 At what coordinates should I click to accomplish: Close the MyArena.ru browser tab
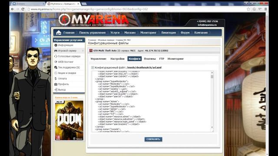pos(78,3)
